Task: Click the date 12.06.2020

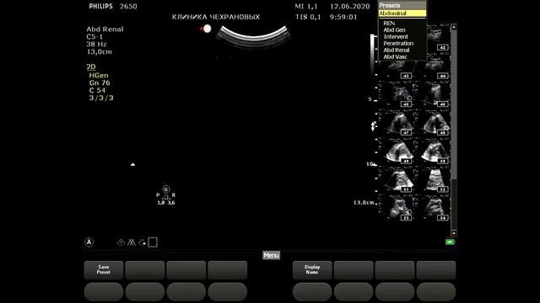Action: coord(350,6)
